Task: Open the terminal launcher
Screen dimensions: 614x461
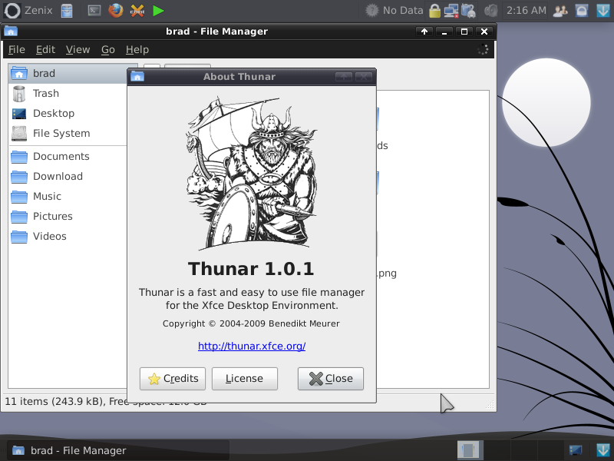Action: click(x=94, y=11)
